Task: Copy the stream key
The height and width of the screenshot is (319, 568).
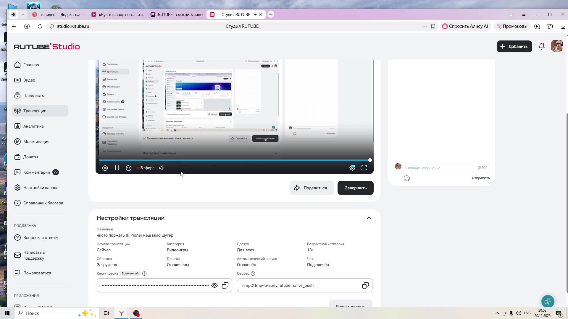Action: click(x=225, y=285)
